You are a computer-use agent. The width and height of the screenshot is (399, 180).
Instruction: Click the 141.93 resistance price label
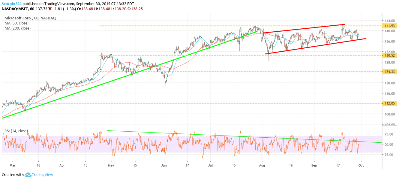(390, 26)
